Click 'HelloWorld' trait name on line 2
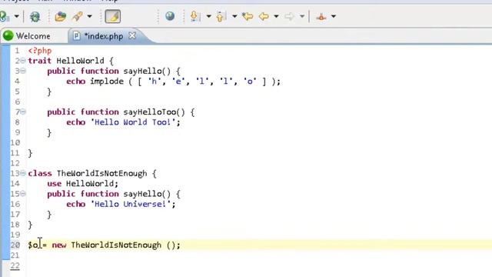 click(x=80, y=61)
